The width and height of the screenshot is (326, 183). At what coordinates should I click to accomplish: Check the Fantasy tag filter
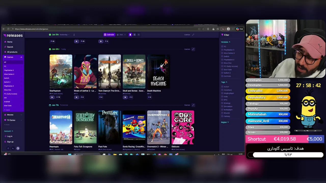(222, 116)
